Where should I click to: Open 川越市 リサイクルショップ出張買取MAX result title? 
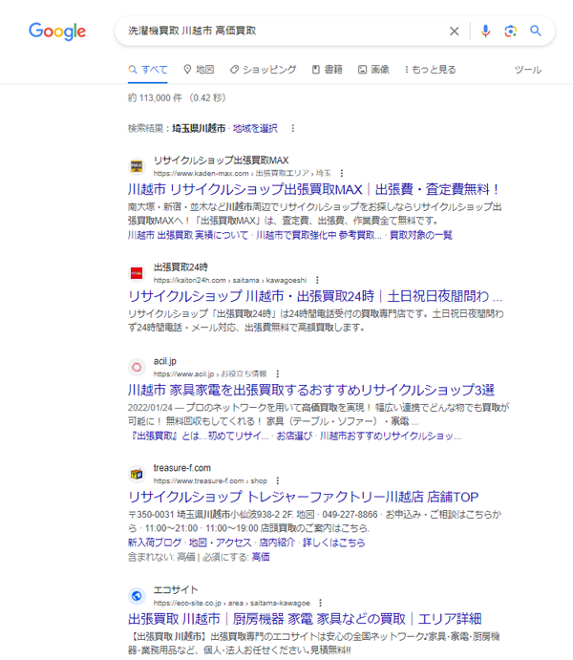click(314, 189)
